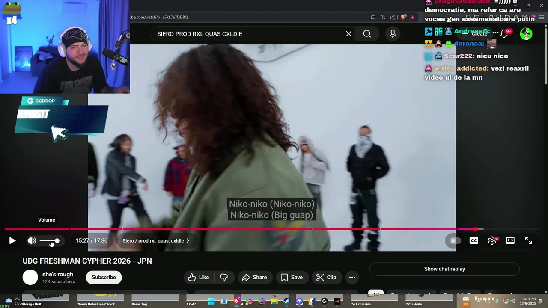548x308 pixels.
Task: Like the video
Action: pos(199,278)
